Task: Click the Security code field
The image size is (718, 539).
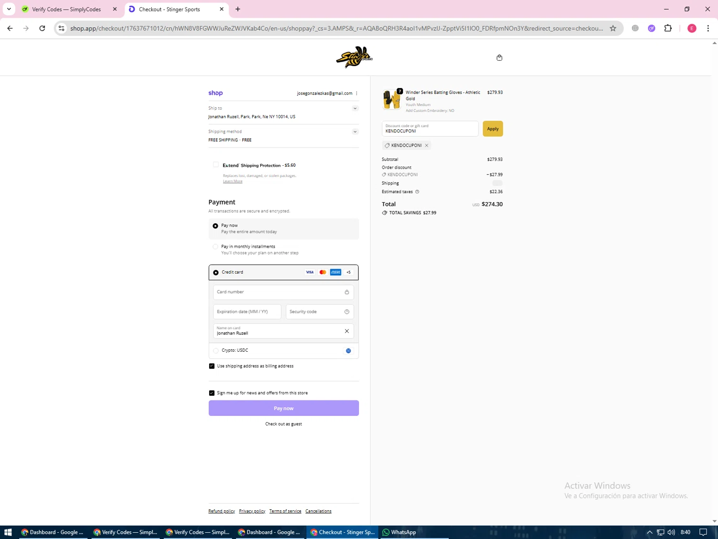Action: pyautogui.click(x=320, y=312)
